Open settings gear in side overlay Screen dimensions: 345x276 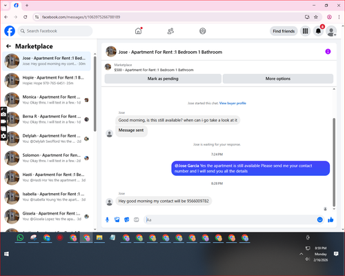3,136
